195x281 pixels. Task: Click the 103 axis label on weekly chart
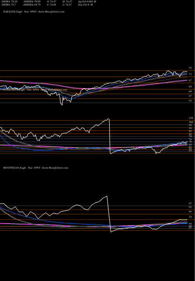pos(191,122)
